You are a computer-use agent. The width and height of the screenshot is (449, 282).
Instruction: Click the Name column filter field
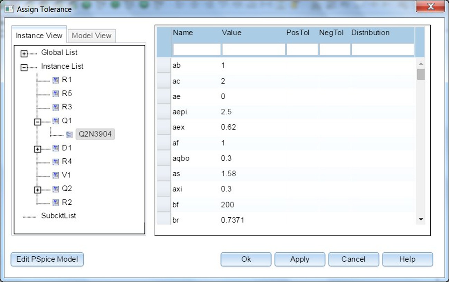pyautogui.click(x=196, y=50)
